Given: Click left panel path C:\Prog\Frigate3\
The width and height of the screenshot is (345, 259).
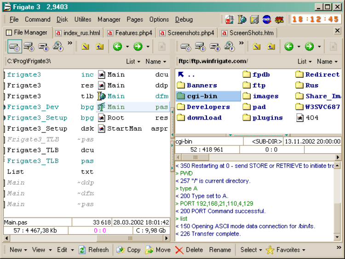Looking at the screenshot, I should click(29, 61).
